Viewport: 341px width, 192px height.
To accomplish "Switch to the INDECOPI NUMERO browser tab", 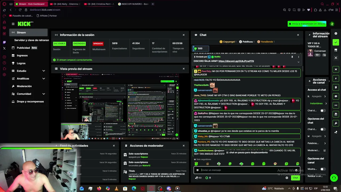I will tap(133, 4).
